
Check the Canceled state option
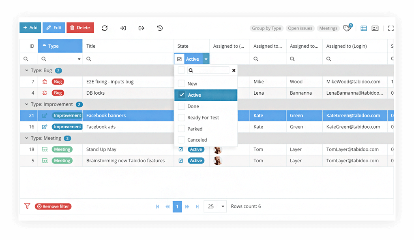tap(181, 140)
